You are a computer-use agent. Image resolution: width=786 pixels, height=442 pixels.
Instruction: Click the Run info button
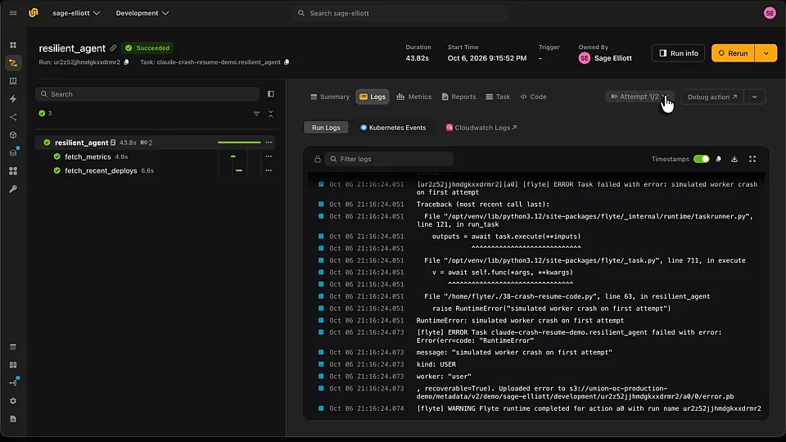(678, 53)
